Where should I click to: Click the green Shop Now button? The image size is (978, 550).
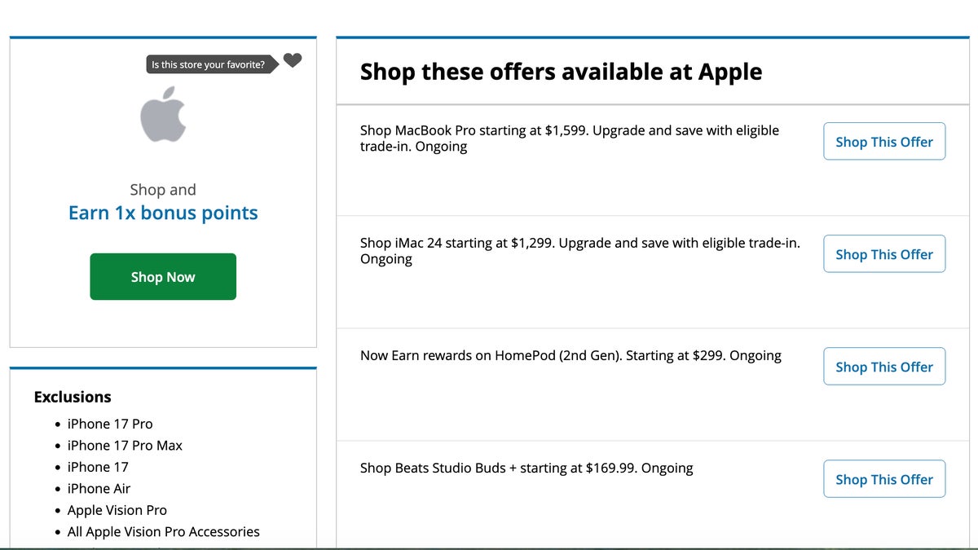pyautogui.click(x=163, y=276)
